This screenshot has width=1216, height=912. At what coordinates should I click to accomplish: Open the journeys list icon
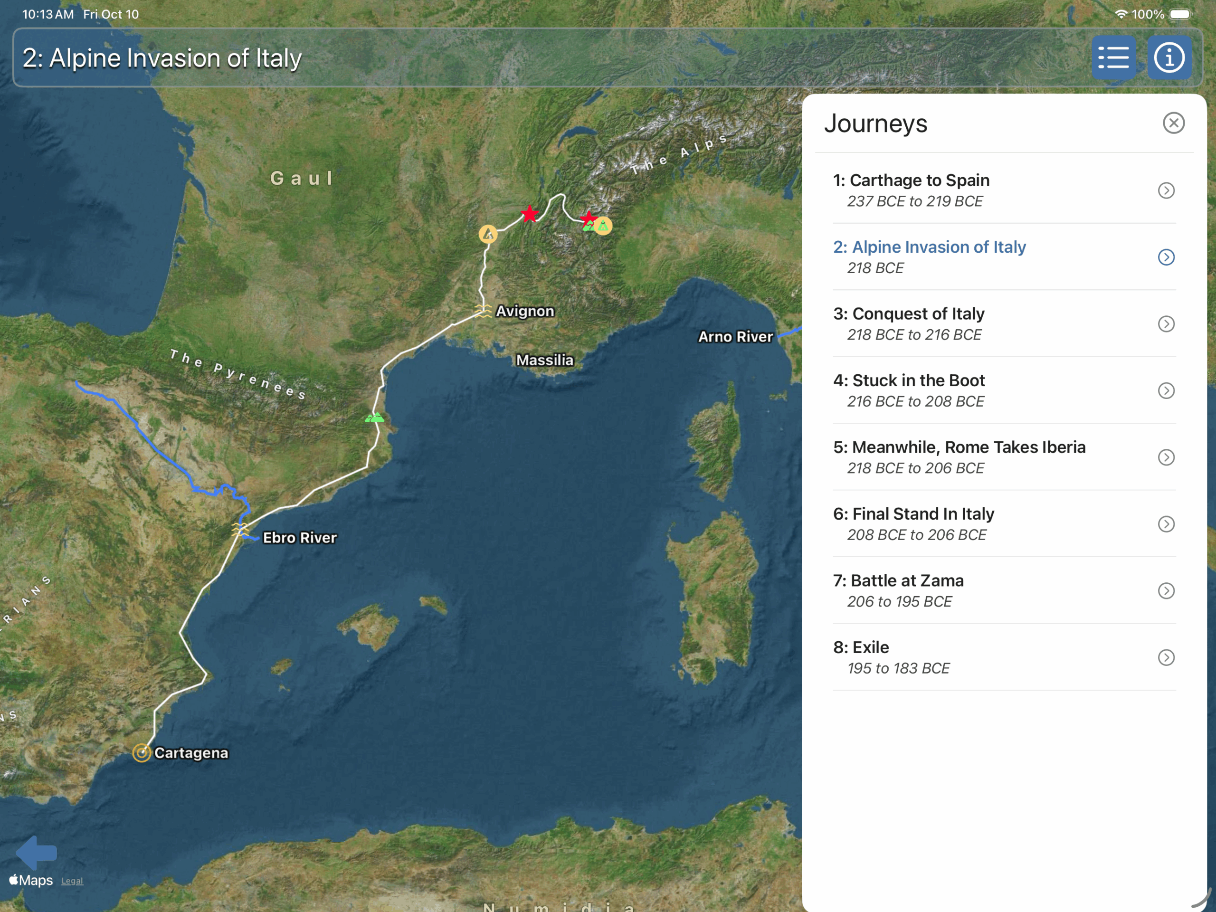point(1113,58)
